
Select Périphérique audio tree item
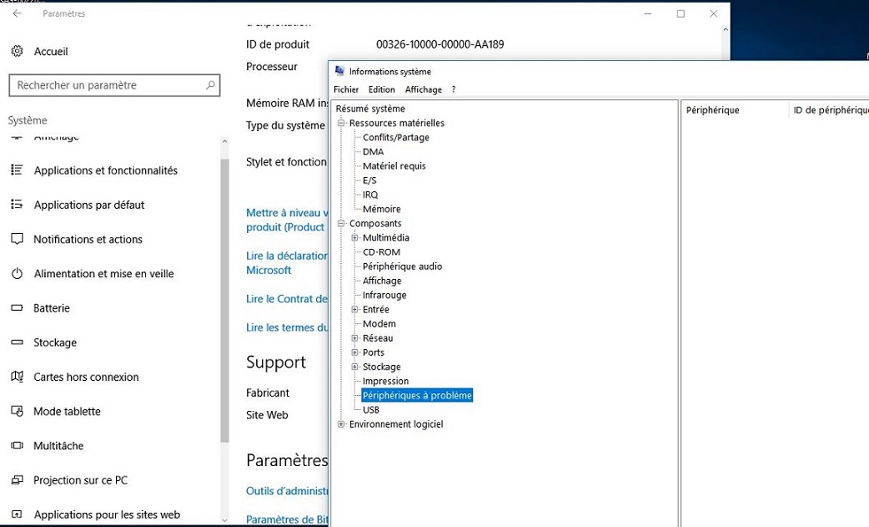point(402,267)
